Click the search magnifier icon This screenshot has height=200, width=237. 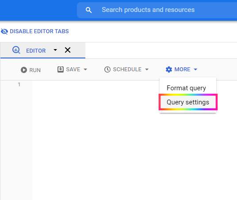coord(88,10)
